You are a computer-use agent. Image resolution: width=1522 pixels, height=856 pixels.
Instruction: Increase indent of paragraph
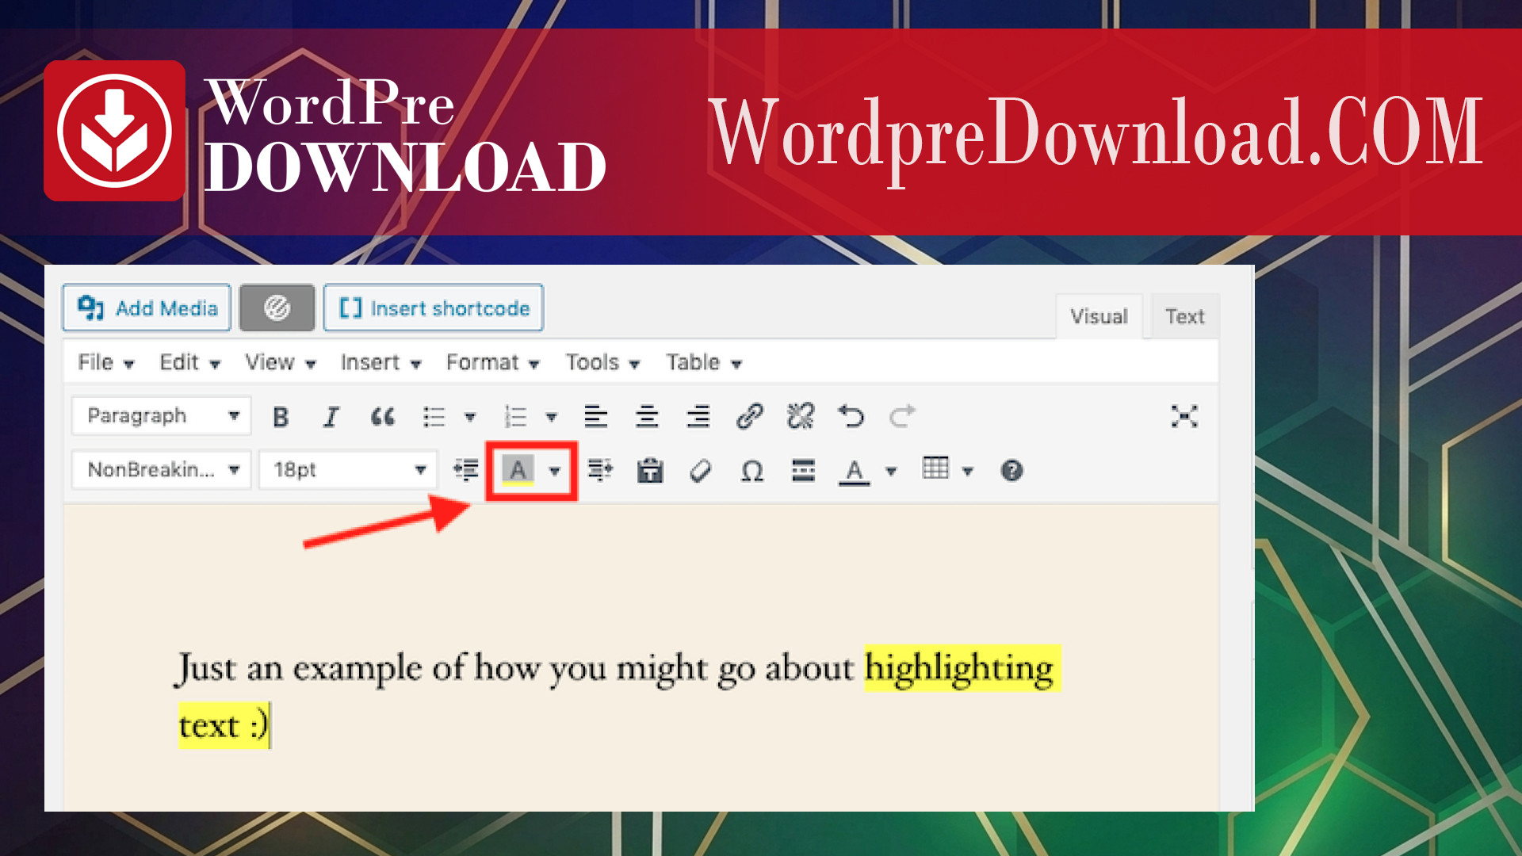point(600,471)
